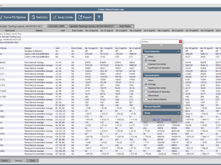Open the Statistics button
Image resolution: width=221 pixels, height=165 pixels.
pos(39,17)
